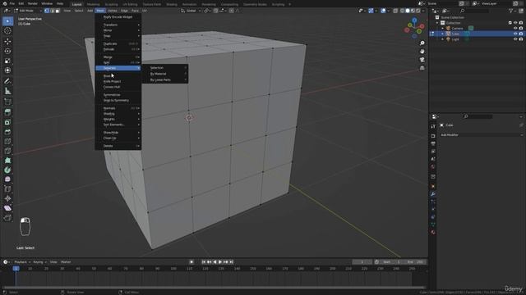Screen dimensions: 526x295
Task: Click the pan hand icon in viewport
Action: tap(422, 51)
